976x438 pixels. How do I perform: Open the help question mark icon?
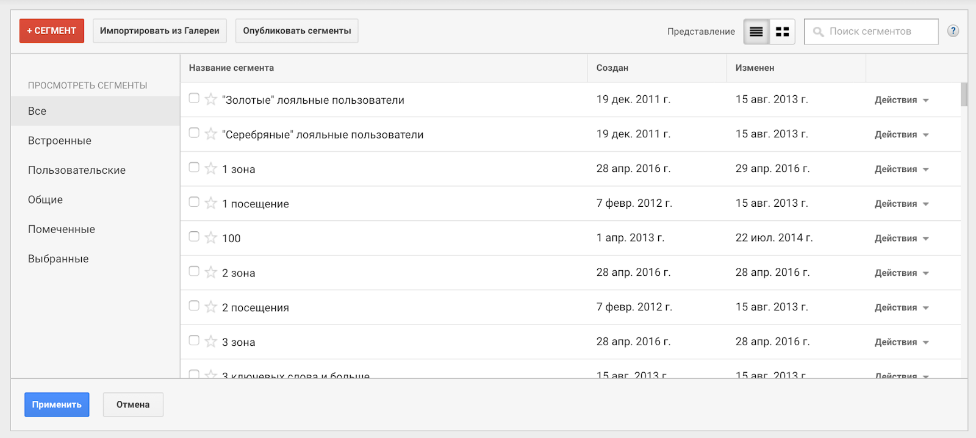point(953,31)
